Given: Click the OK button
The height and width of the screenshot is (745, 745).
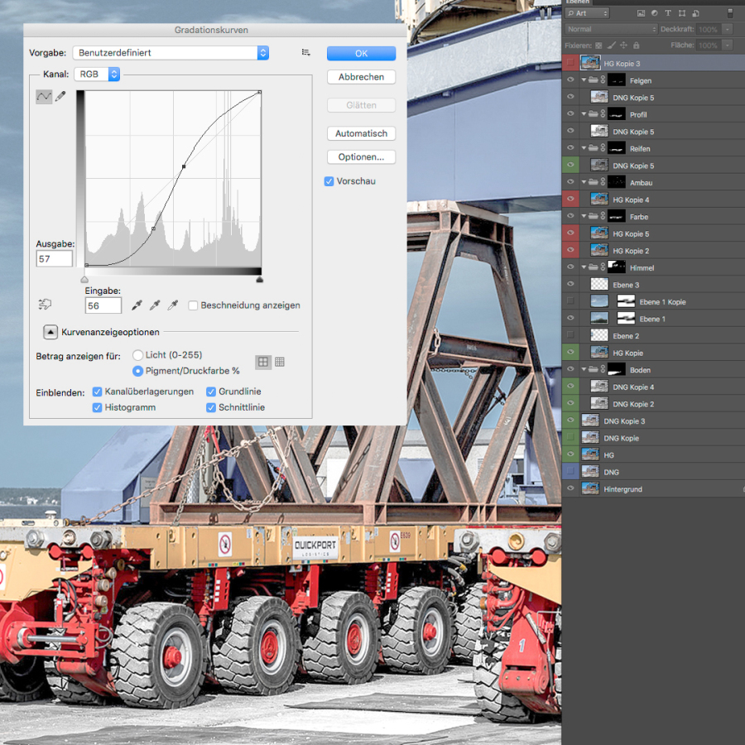Looking at the screenshot, I should 361,53.
